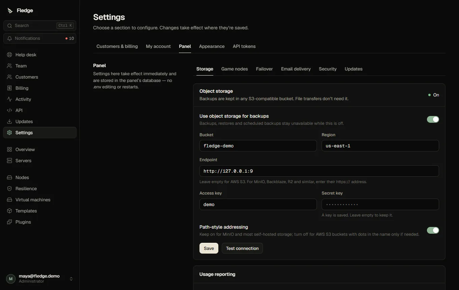Toggle Use object storage for backups
459x290 pixels.
tap(433, 119)
